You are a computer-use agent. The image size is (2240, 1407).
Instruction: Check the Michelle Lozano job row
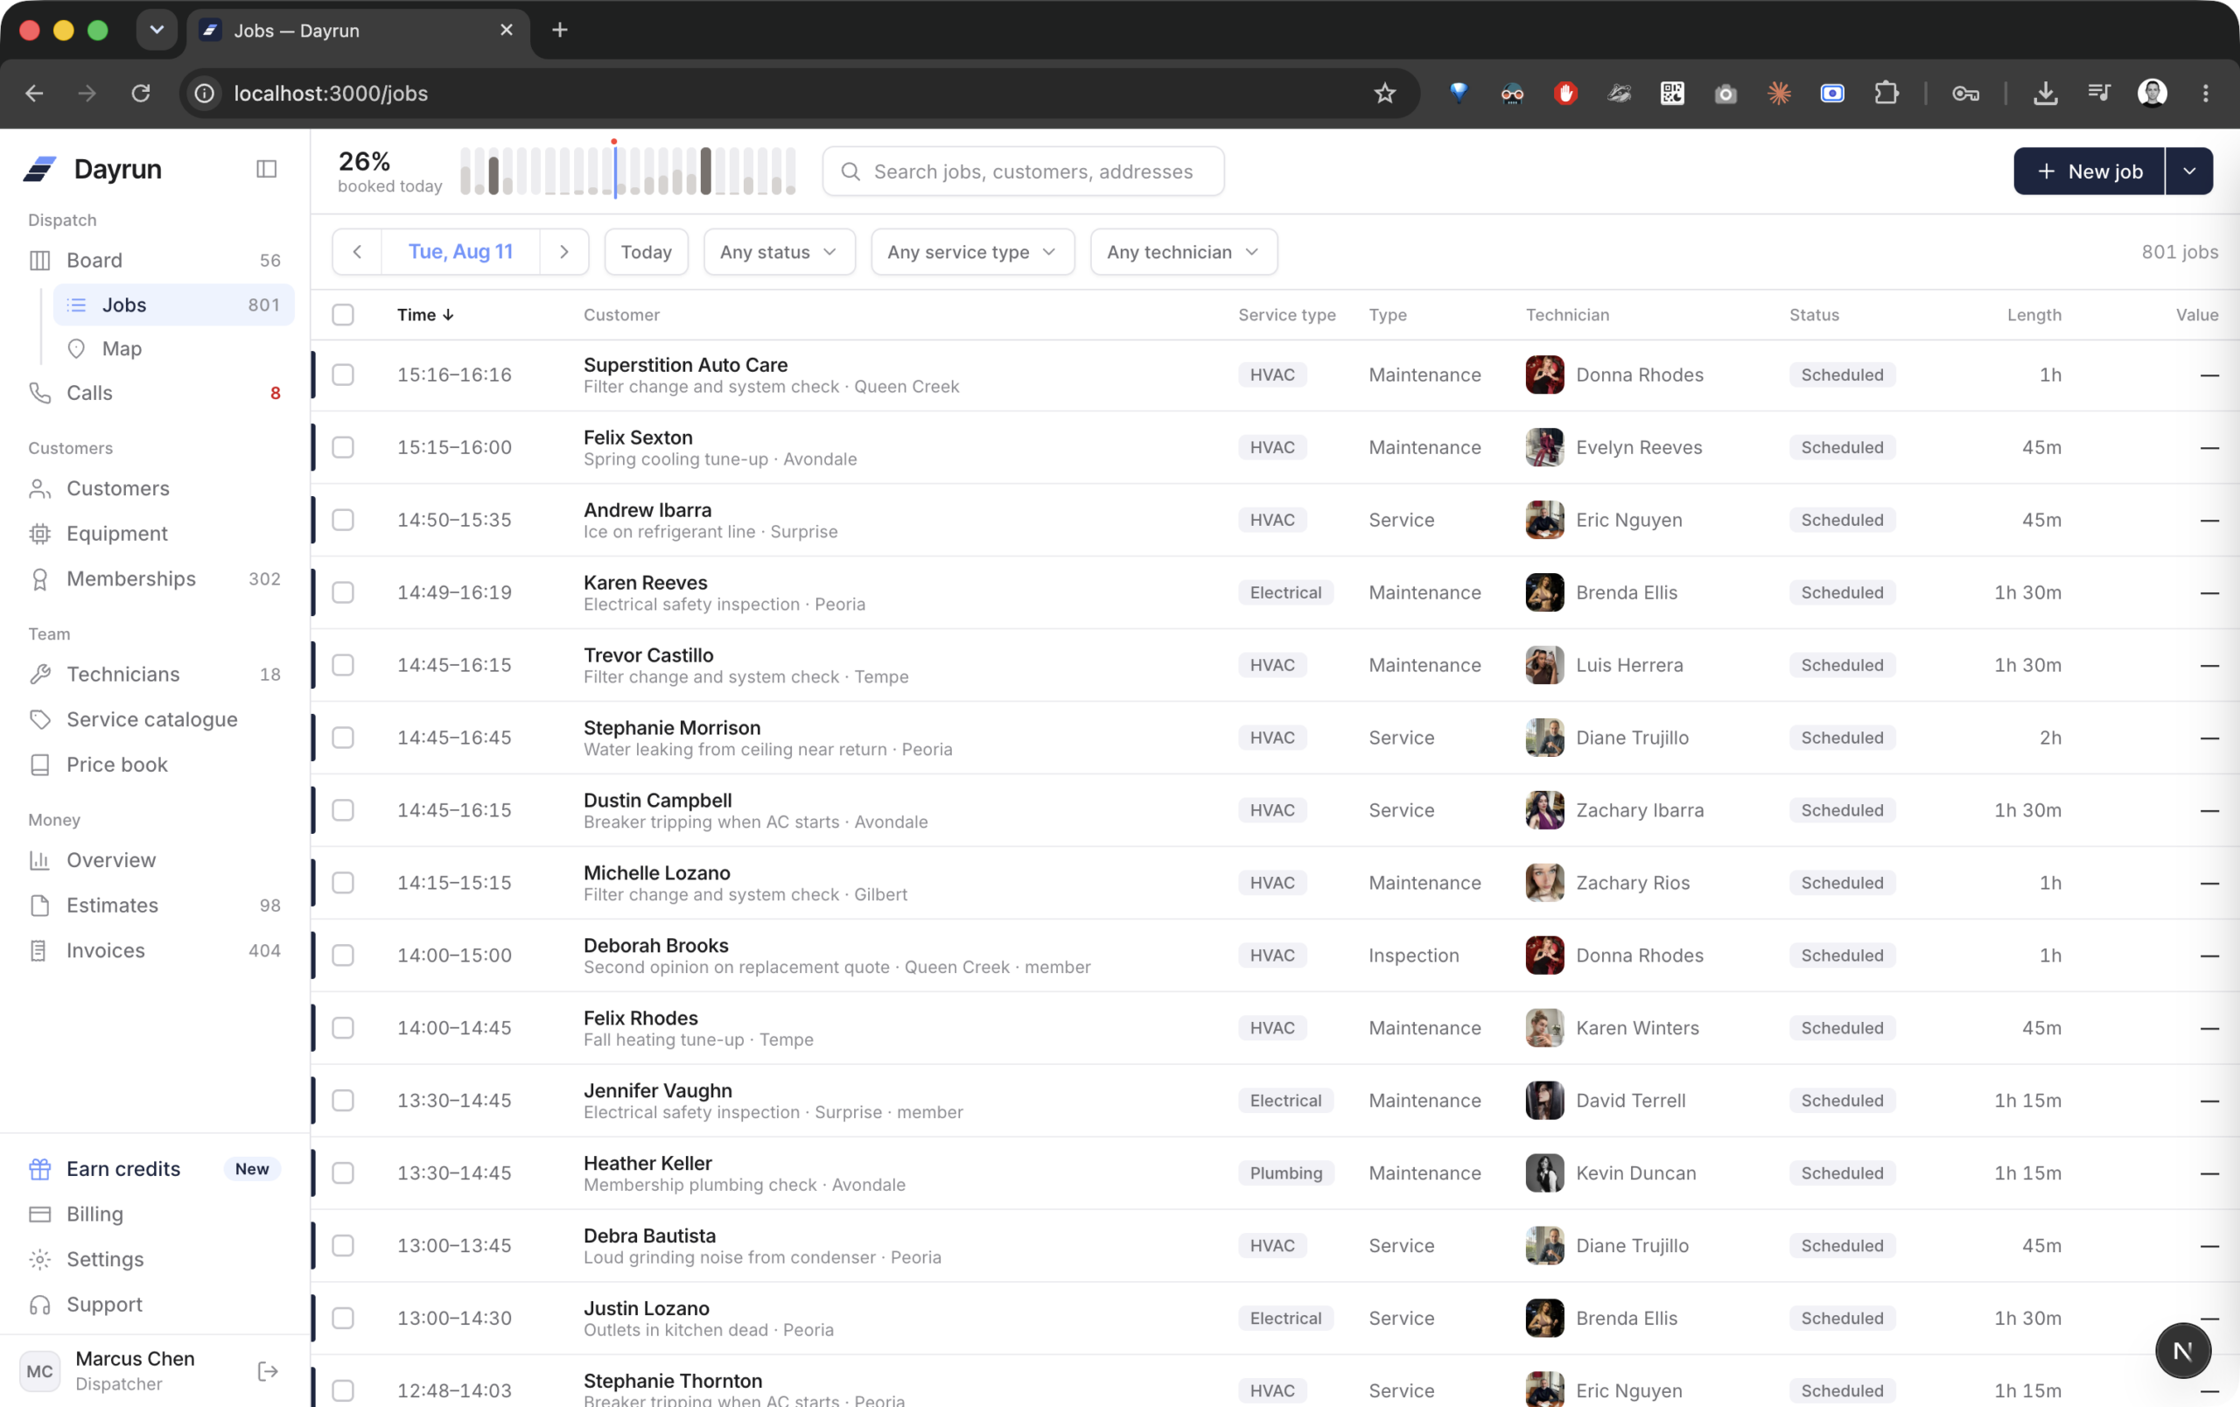coord(343,883)
